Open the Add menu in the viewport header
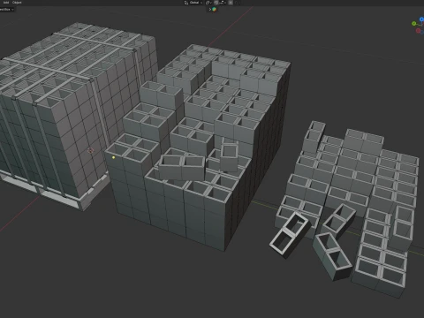This screenshot has width=424, height=318. (6, 3)
